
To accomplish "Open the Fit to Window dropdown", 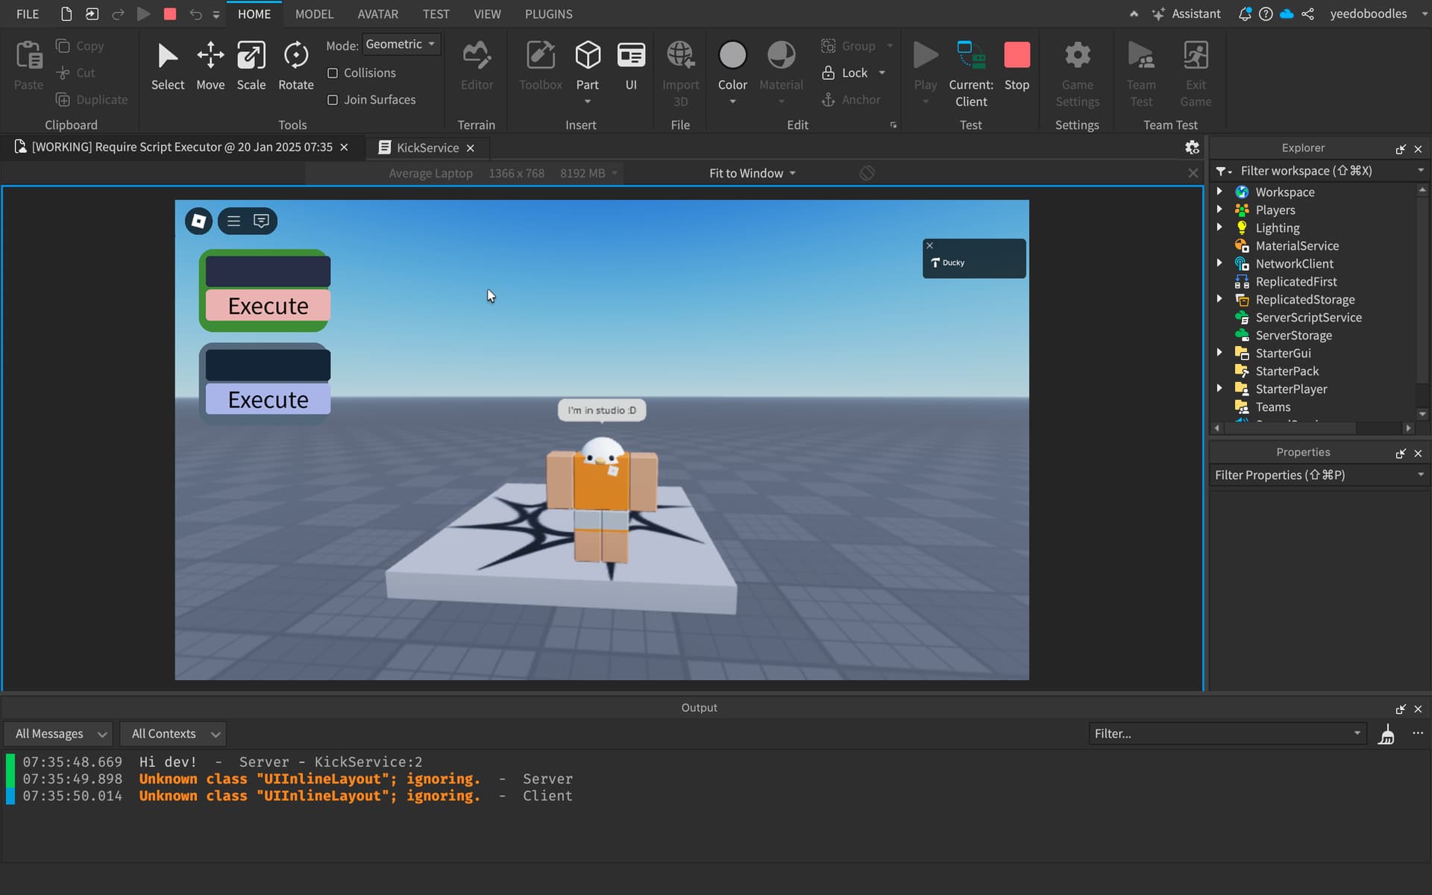I will tap(752, 172).
